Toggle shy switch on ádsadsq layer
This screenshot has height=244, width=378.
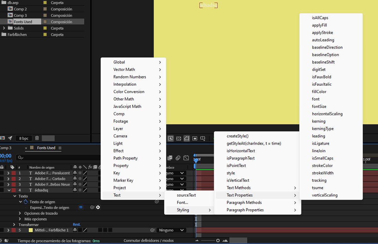click(x=75, y=190)
